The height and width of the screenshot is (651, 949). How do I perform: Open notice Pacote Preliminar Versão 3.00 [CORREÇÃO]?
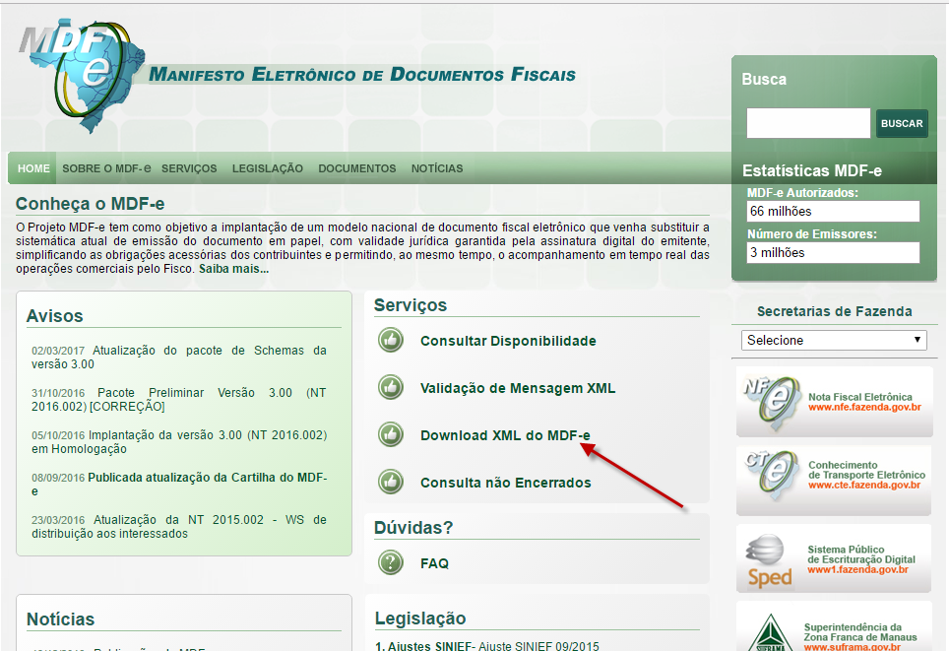pos(179,400)
